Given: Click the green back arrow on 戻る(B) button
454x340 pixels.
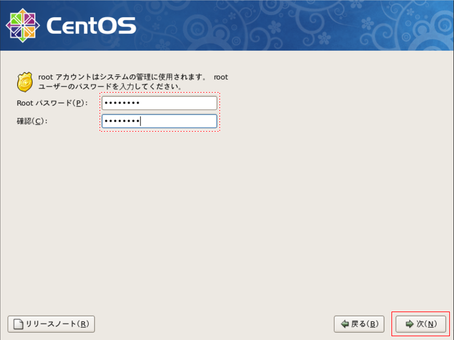Looking at the screenshot, I should click(x=345, y=324).
